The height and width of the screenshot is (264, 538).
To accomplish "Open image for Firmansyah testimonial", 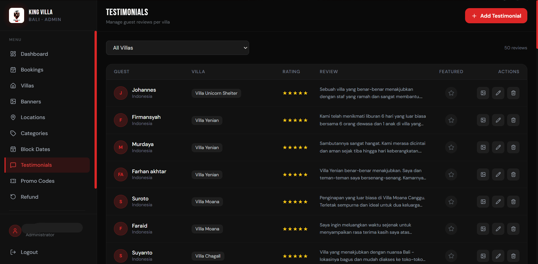I will click(x=483, y=120).
